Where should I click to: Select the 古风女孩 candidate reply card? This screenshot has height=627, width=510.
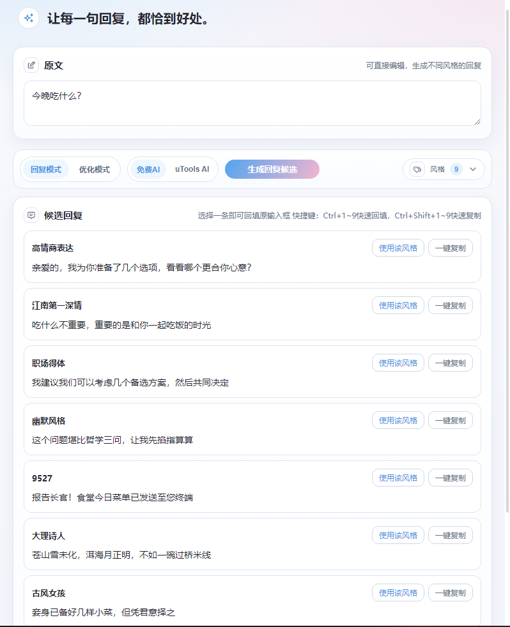point(192,602)
